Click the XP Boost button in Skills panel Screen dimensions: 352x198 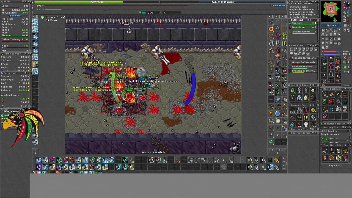pyautogui.click(x=15, y=16)
